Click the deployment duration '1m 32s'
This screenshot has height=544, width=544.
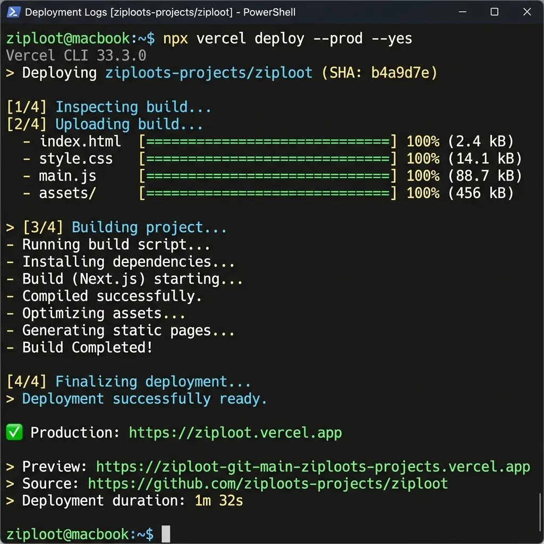click(218, 500)
